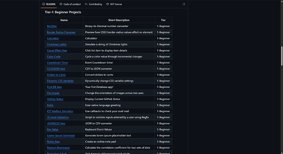
Task: Open the Lorem Ipsum Generator link
Action: [61, 136]
